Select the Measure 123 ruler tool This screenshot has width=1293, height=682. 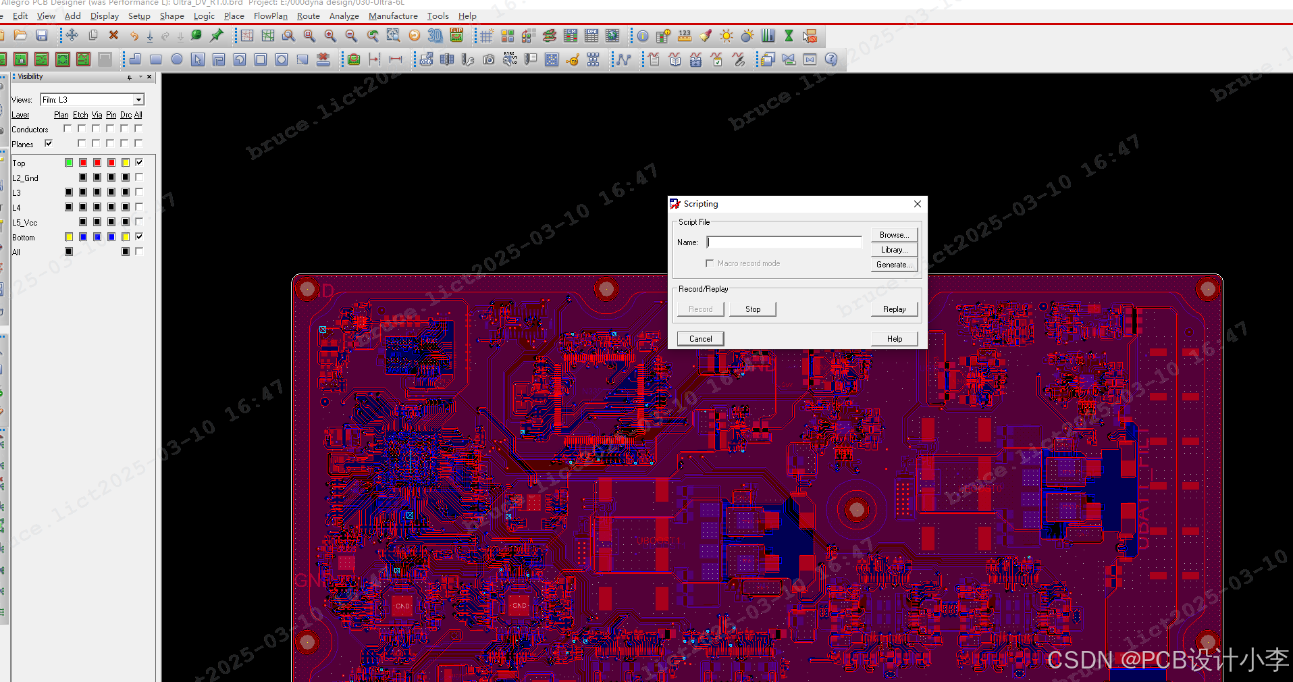tap(685, 35)
